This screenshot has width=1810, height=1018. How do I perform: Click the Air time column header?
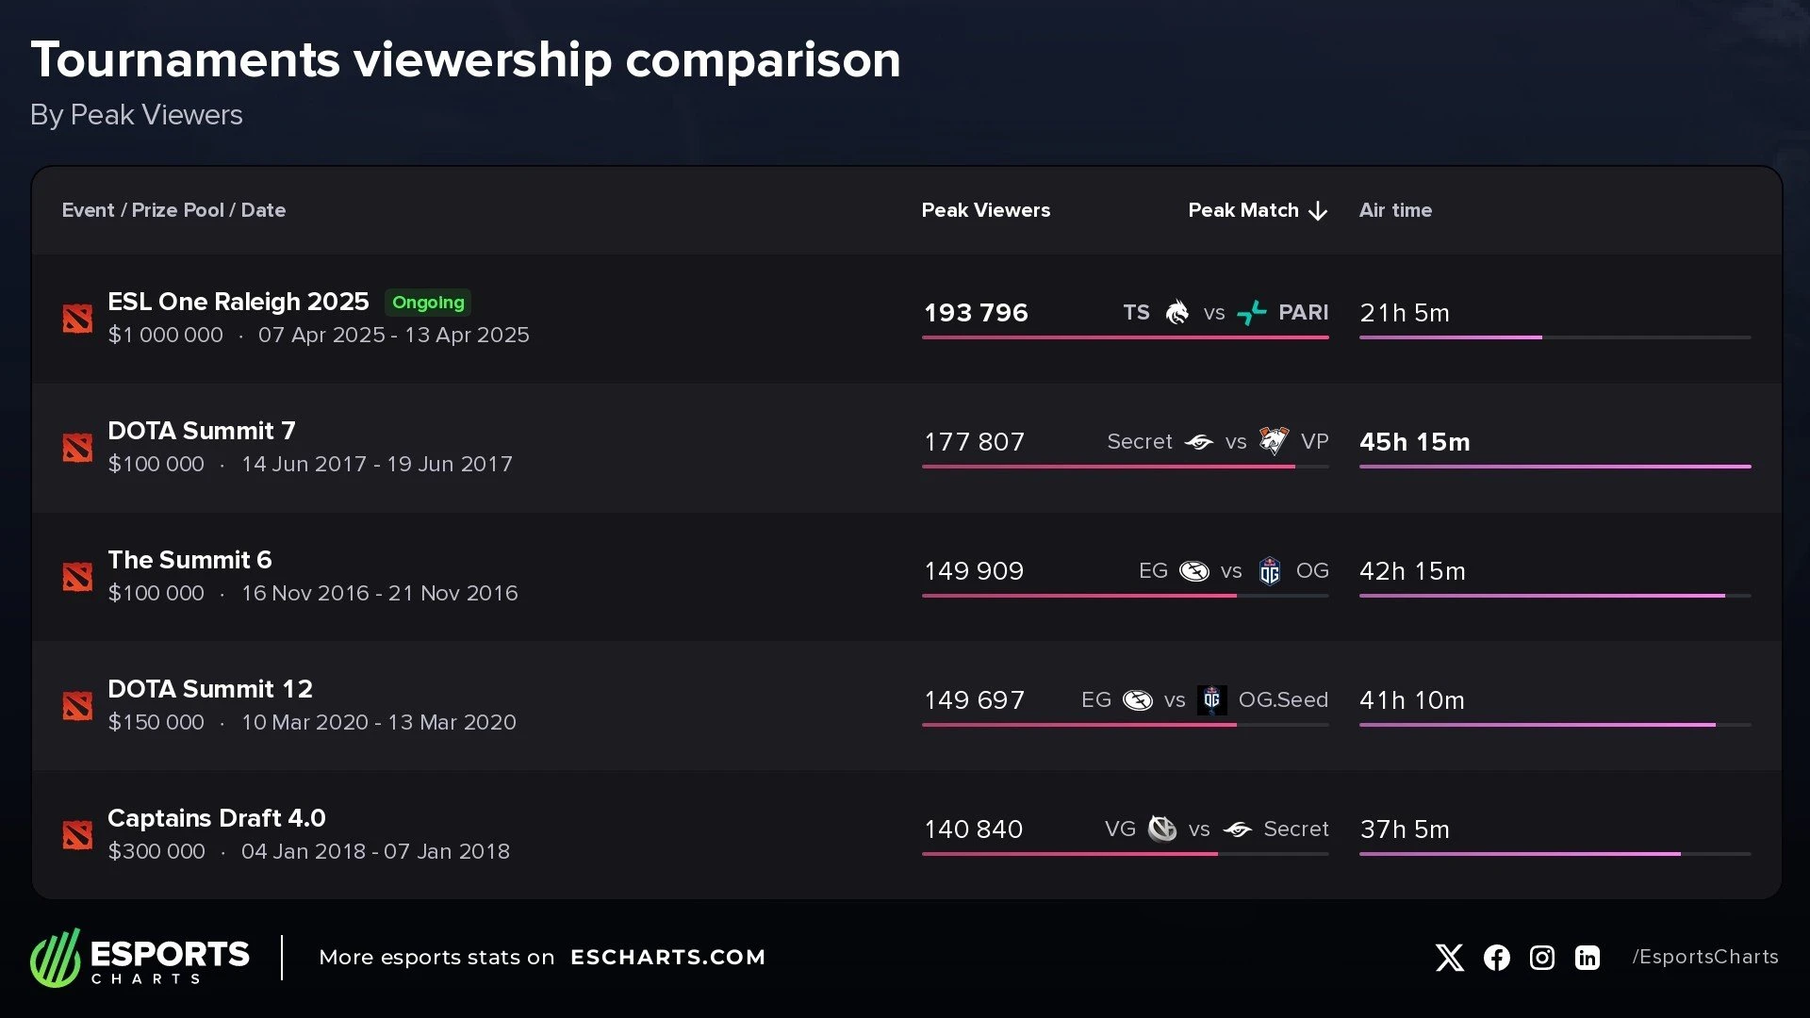[1395, 210]
